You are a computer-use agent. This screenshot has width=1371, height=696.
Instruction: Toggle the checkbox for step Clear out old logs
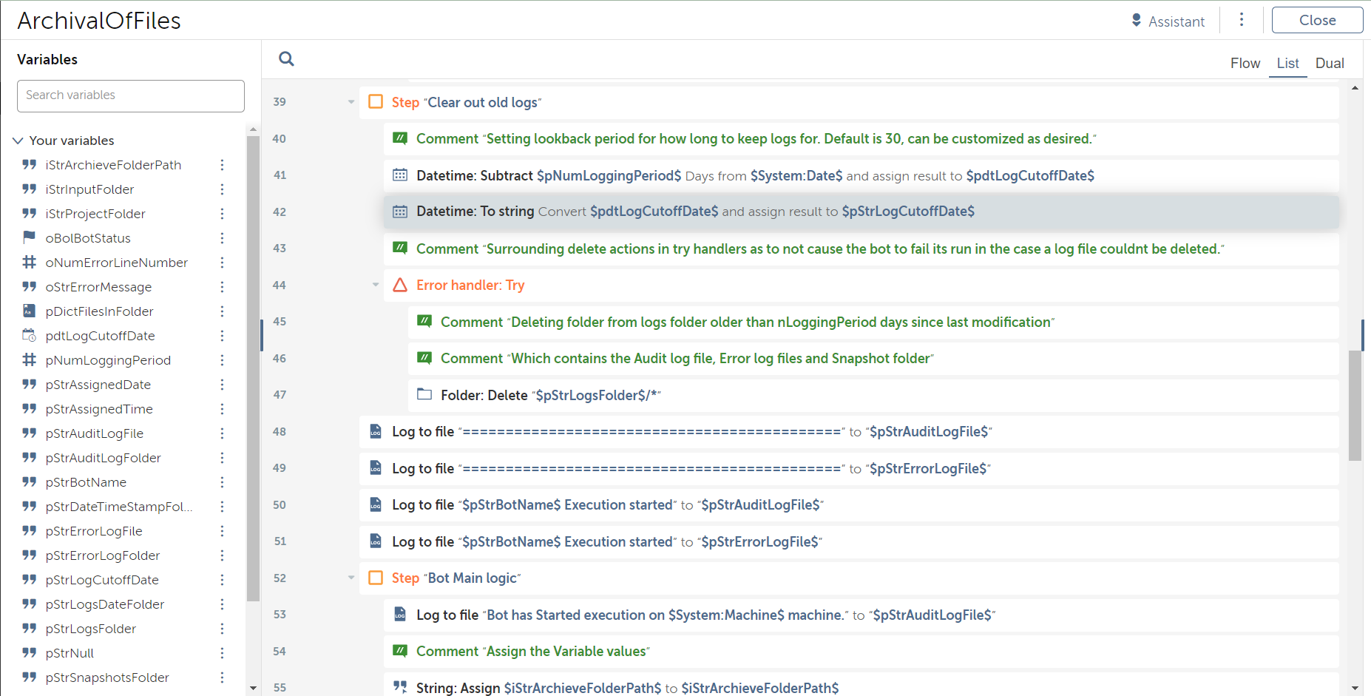coord(376,102)
